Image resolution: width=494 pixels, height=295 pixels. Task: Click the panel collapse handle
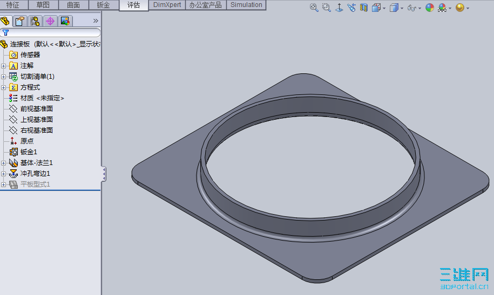[x=104, y=174]
